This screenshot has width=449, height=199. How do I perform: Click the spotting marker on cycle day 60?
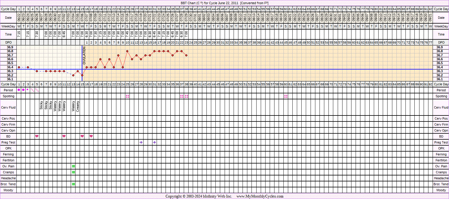click(x=286, y=96)
